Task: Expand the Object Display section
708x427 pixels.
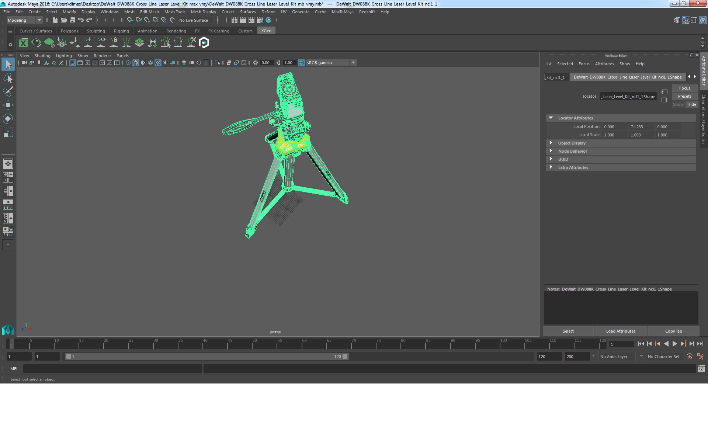Action: click(x=551, y=143)
